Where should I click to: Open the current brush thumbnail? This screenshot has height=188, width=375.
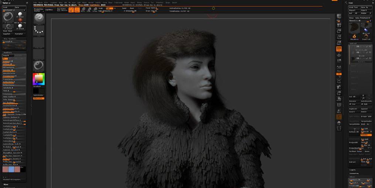pos(38,18)
